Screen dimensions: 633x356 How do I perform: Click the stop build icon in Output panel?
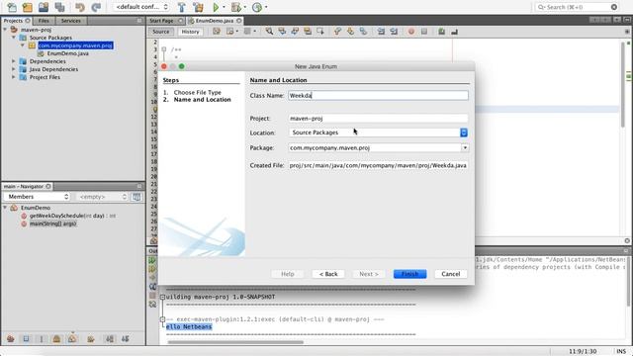tap(152, 296)
